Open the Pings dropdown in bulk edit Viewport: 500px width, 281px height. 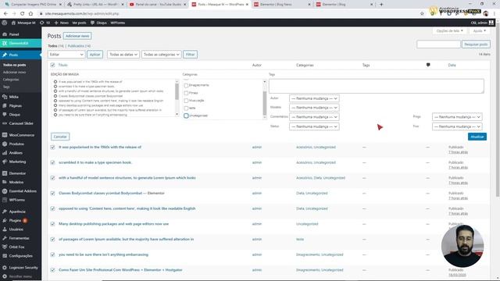pyautogui.click(x=457, y=117)
